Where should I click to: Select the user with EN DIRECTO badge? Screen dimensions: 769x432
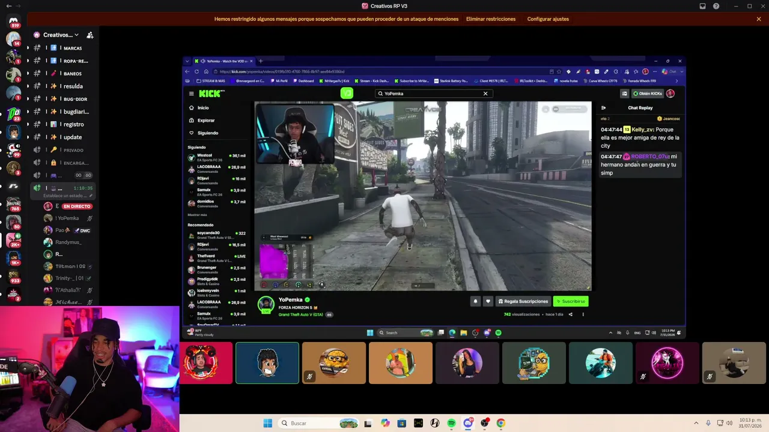coord(68,206)
